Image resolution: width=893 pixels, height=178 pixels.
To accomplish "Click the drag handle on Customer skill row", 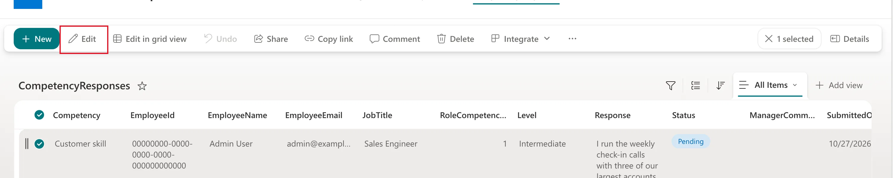I will (x=27, y=143).
